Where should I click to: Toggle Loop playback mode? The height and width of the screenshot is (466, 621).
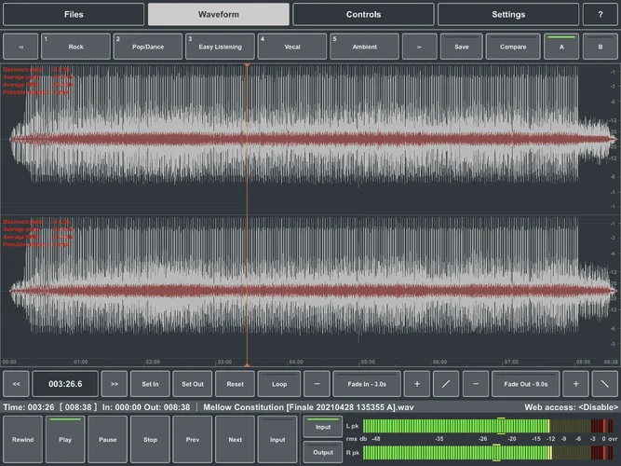[x=279, y=383]
